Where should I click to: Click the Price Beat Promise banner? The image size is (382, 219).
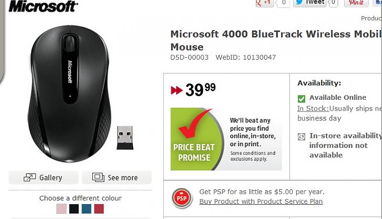tap(226, 139)
